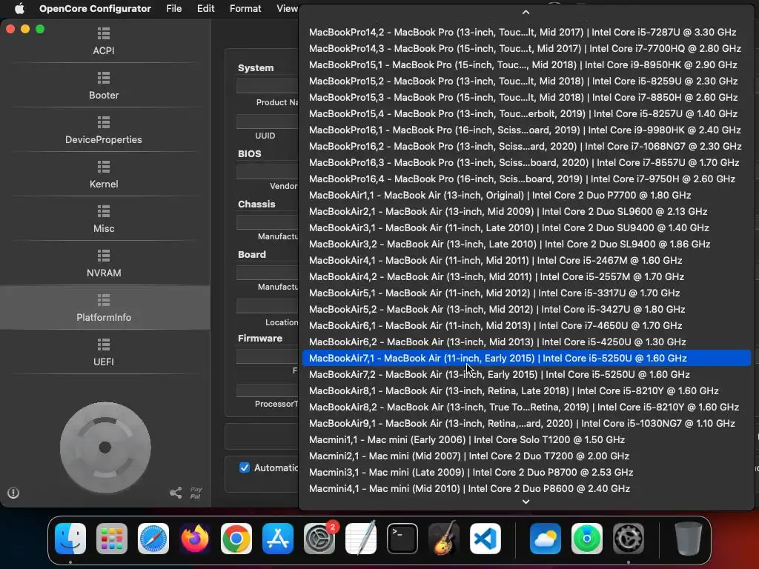Viewport: 759px width, 569px height.
Task: Open Finder from the Dock
Action: click(70, 539)
